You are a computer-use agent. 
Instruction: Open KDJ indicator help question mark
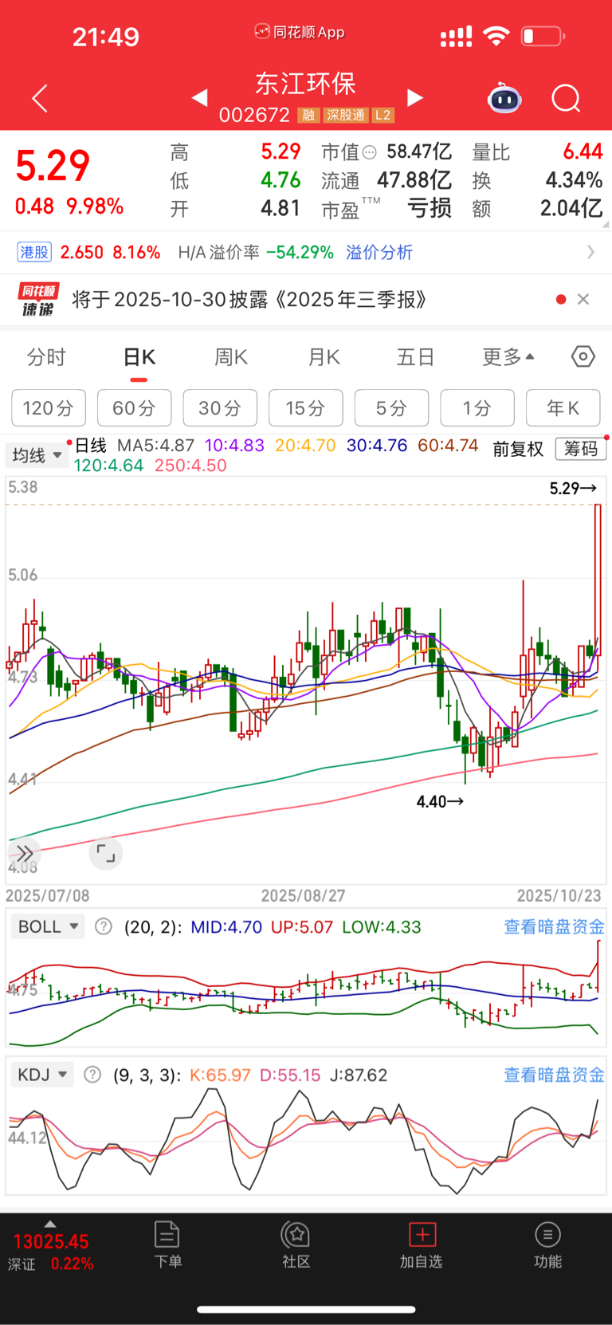pos(92,1075)
